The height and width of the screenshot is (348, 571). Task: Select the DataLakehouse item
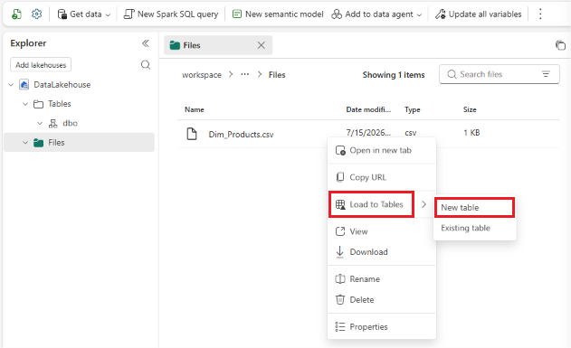[62, 85]
